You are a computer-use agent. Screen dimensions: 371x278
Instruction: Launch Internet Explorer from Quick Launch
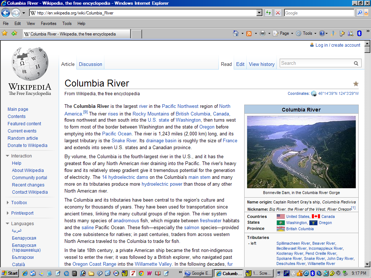coord(25,274)
